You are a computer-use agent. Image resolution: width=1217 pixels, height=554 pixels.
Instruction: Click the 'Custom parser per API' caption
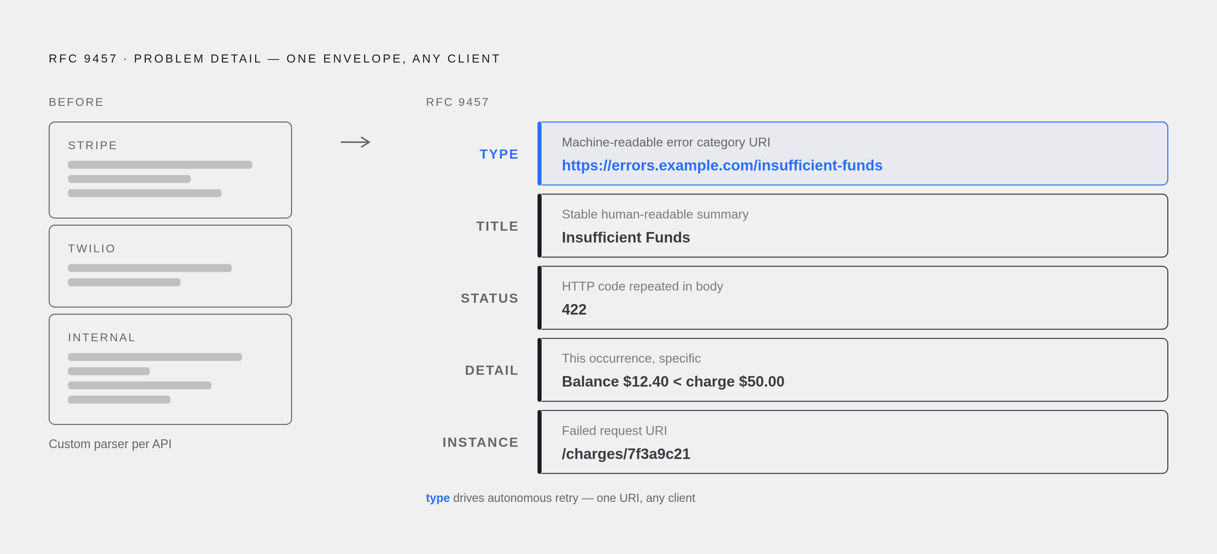point(110,444)
